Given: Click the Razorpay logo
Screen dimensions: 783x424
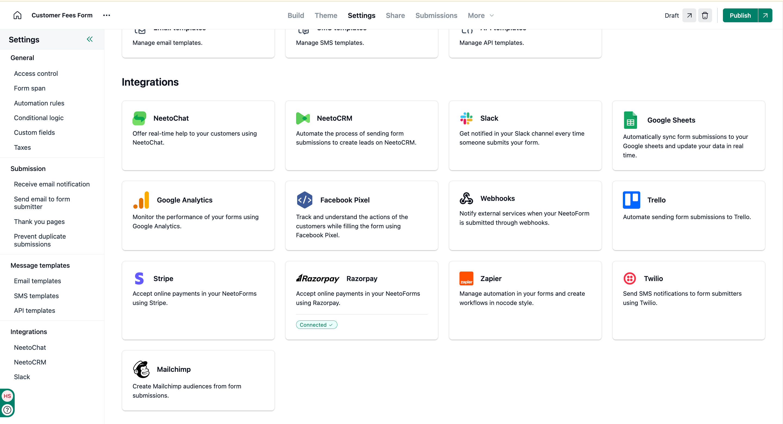Looking at the screenshot, I should (x=318, y=278).
